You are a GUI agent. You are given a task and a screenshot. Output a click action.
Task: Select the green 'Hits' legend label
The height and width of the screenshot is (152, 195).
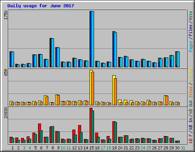point(190,16)
